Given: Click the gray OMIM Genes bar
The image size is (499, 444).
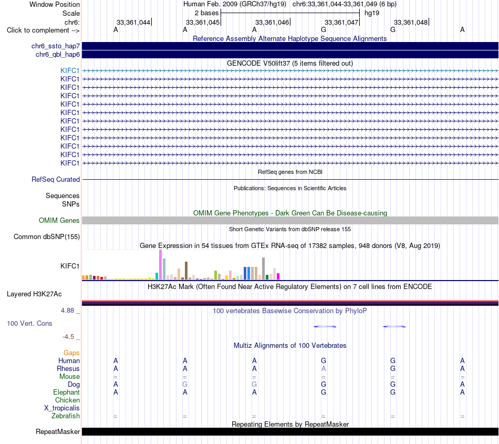Looking at the screenshot, I should click(290, 220).
